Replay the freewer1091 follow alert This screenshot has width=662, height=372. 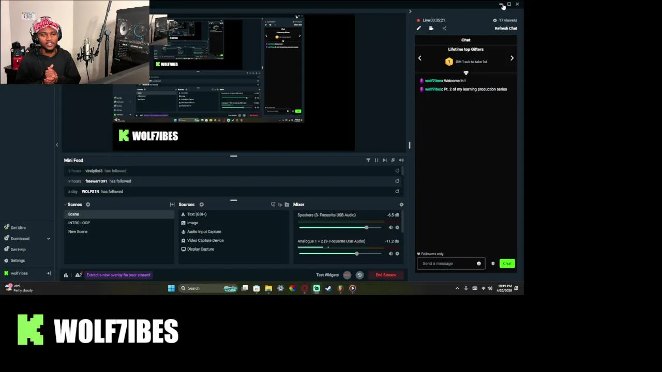pos(397,181)
